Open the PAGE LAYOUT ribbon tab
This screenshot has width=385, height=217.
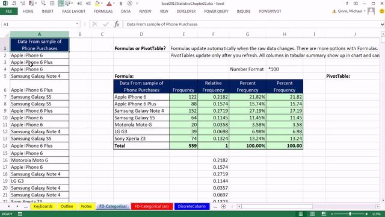(74, 11)
